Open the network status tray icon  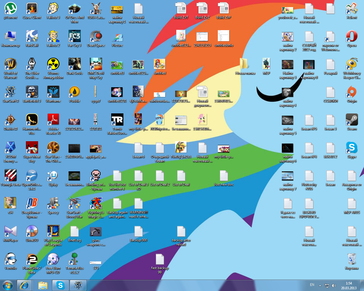[327, 286]
